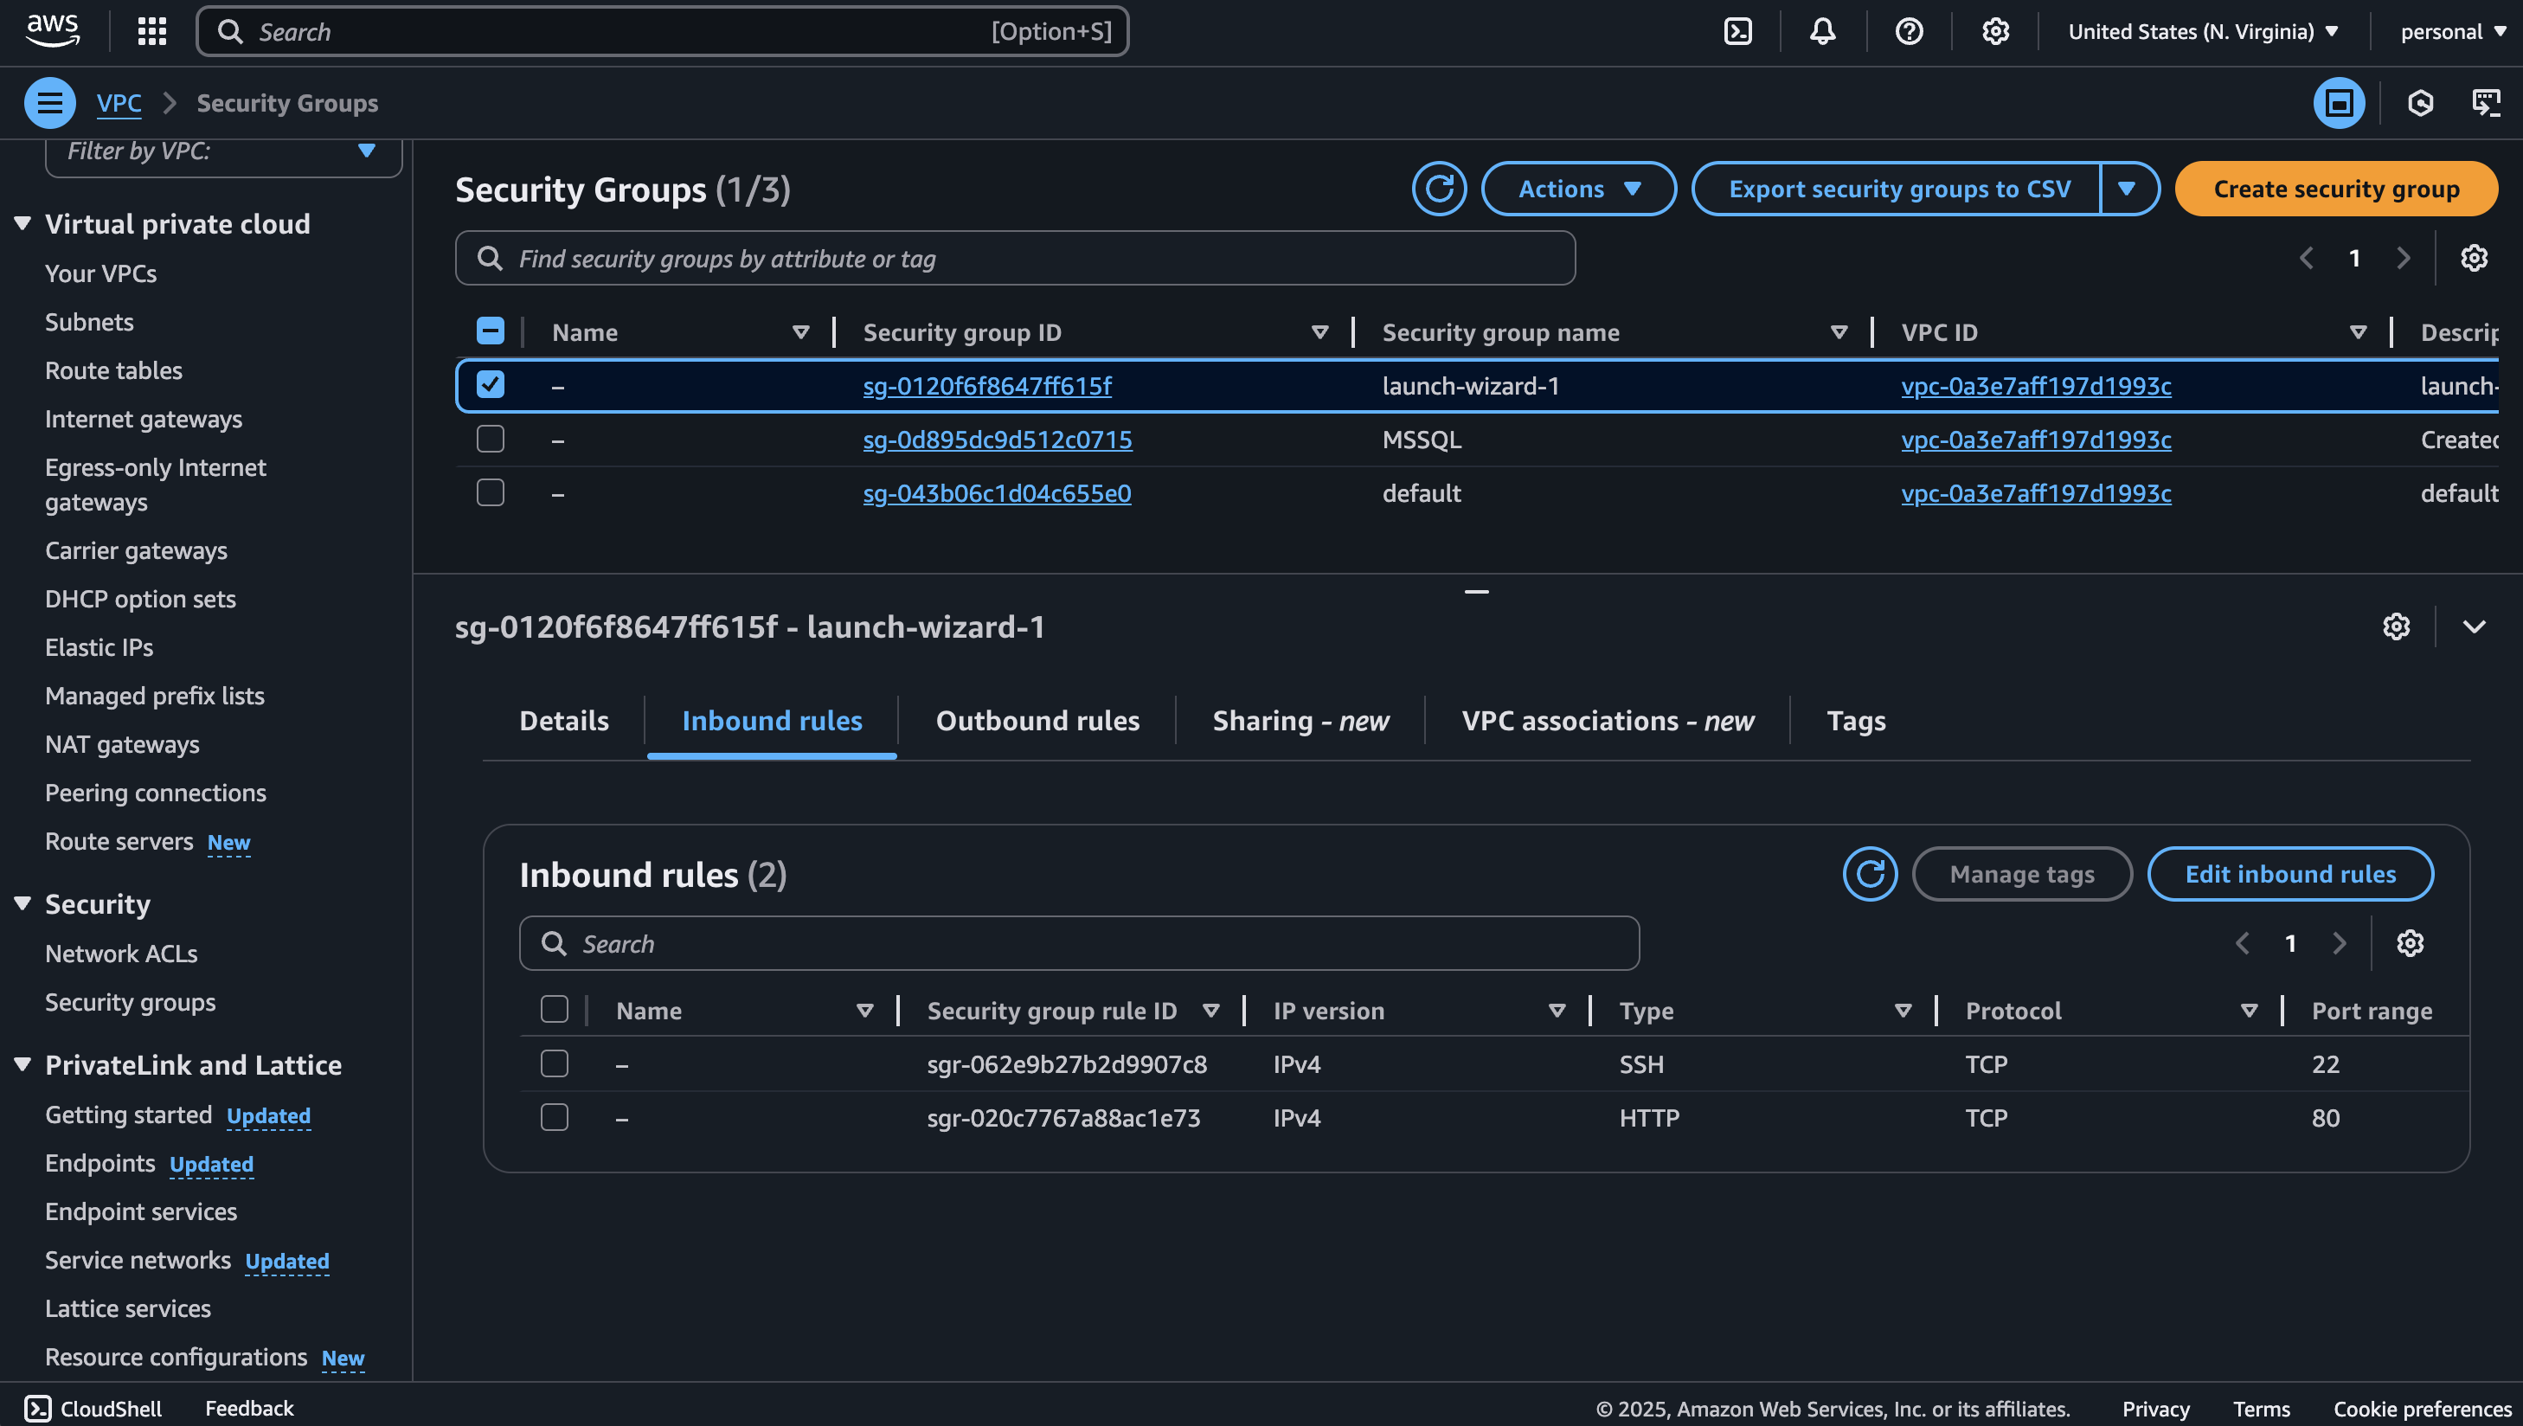
Task: Open the VPC associations - new tab
Action: [x=1608, y=721]
